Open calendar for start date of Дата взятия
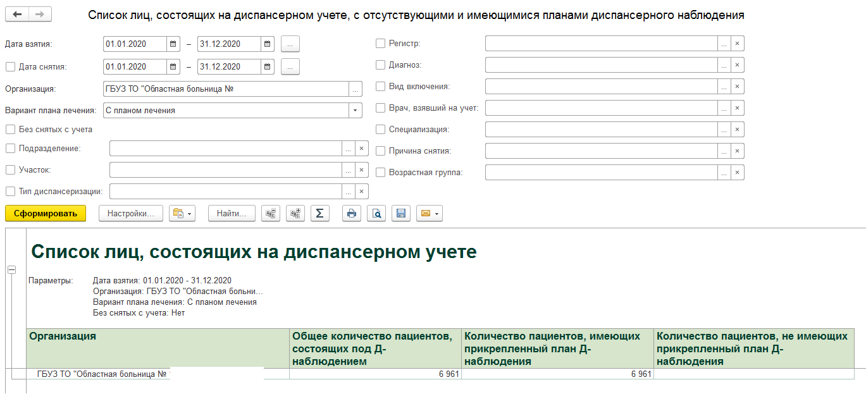The height and width of the screenshot is (394, 866). click(x=173, y=44)
